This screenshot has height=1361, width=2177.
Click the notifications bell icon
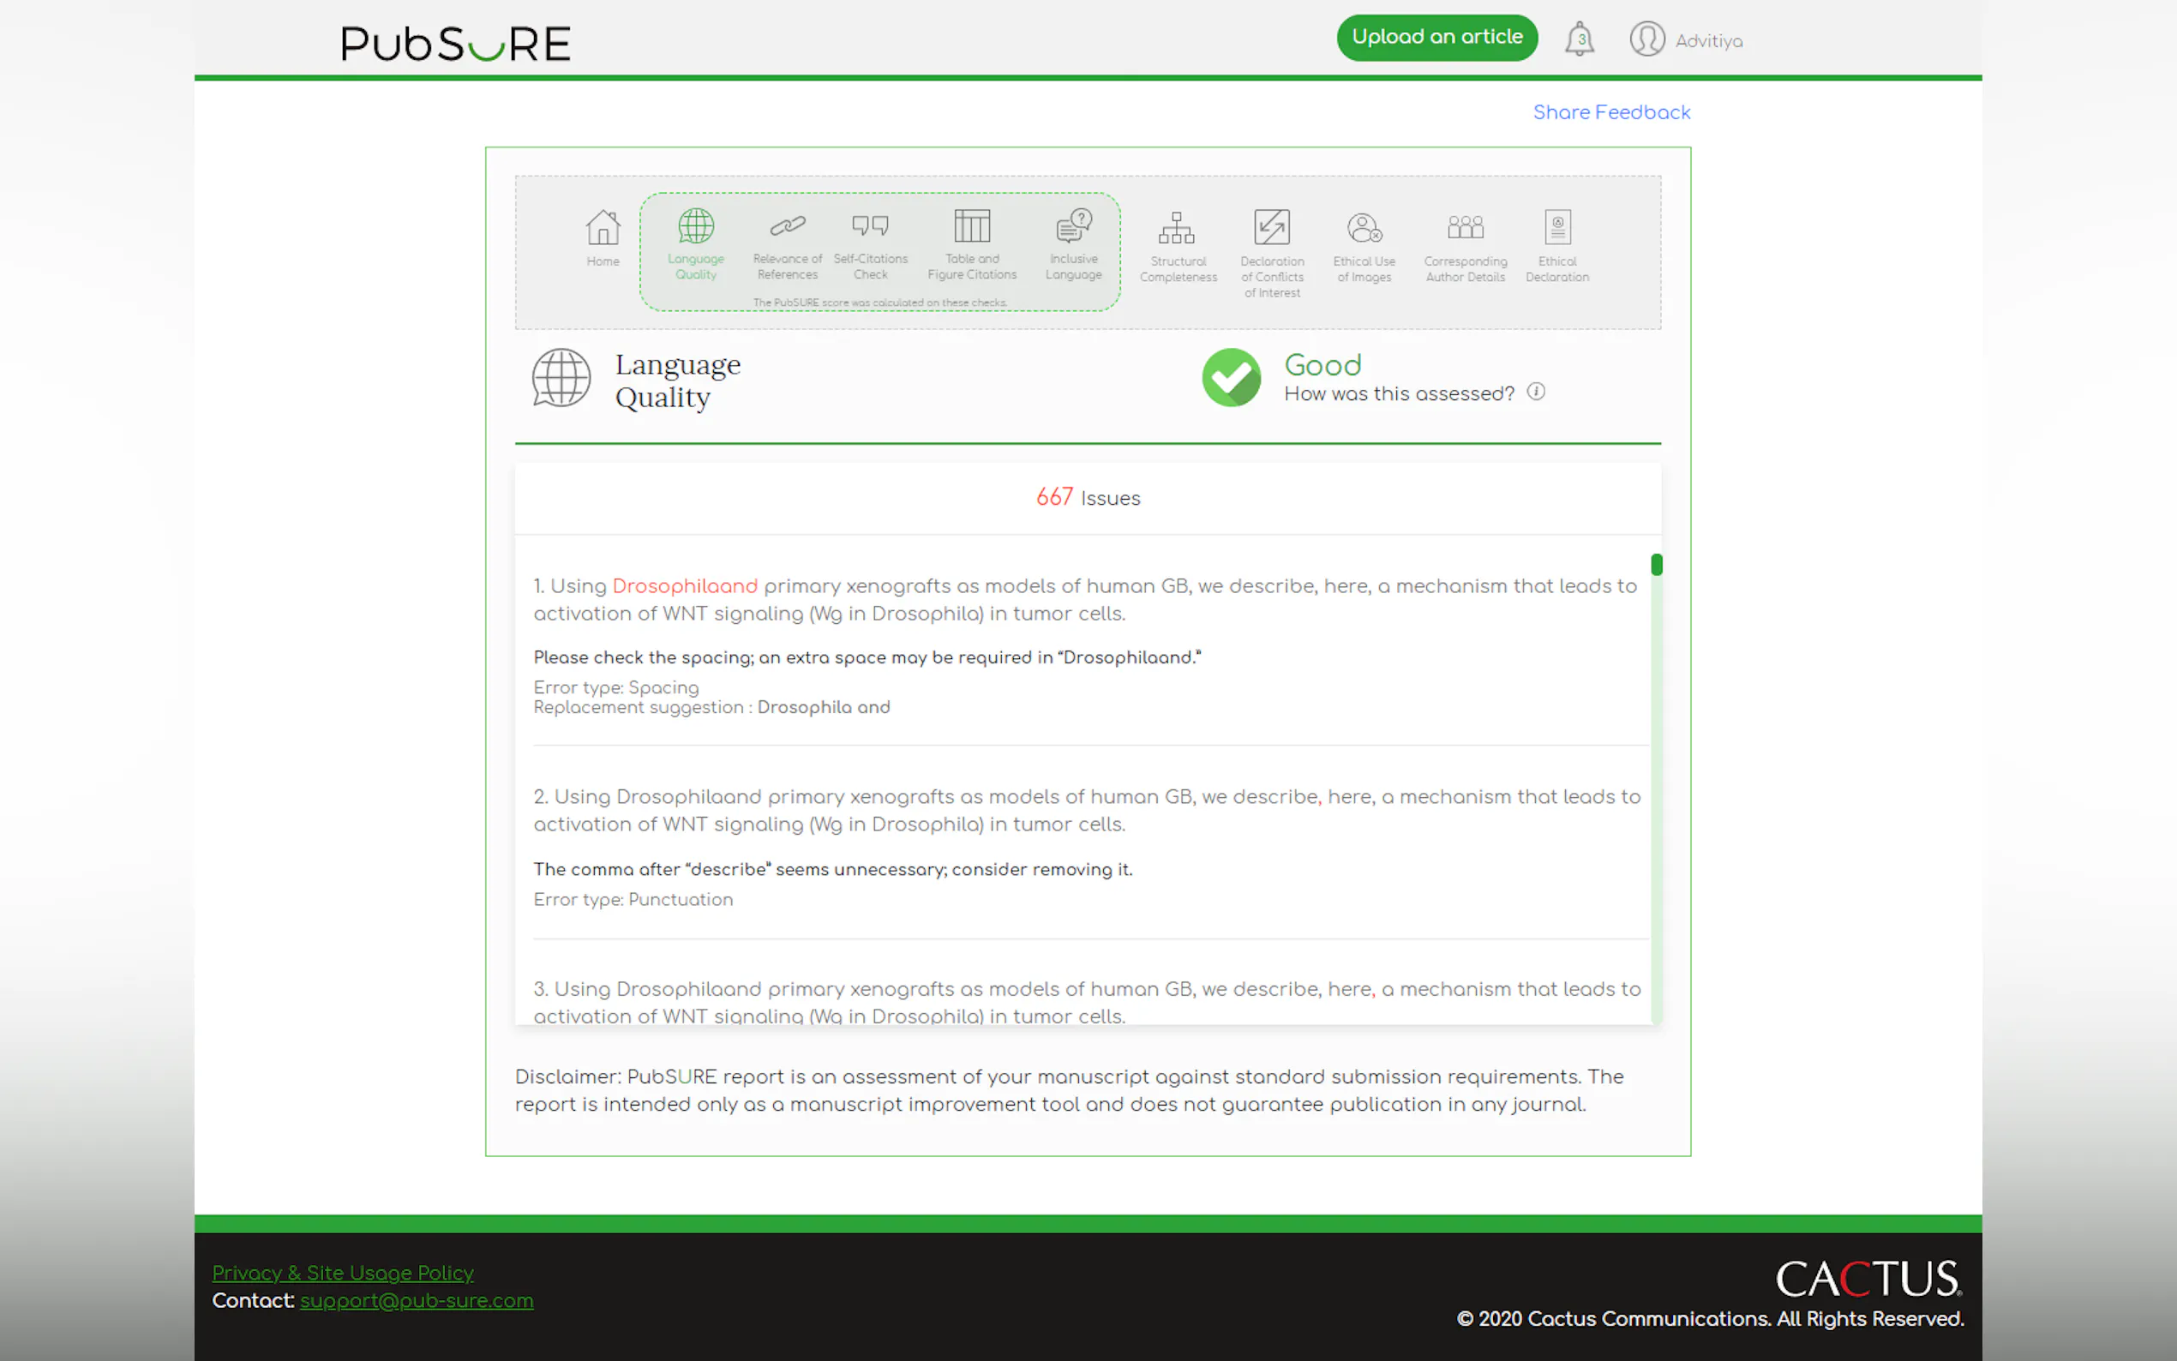pos(1579,39)
